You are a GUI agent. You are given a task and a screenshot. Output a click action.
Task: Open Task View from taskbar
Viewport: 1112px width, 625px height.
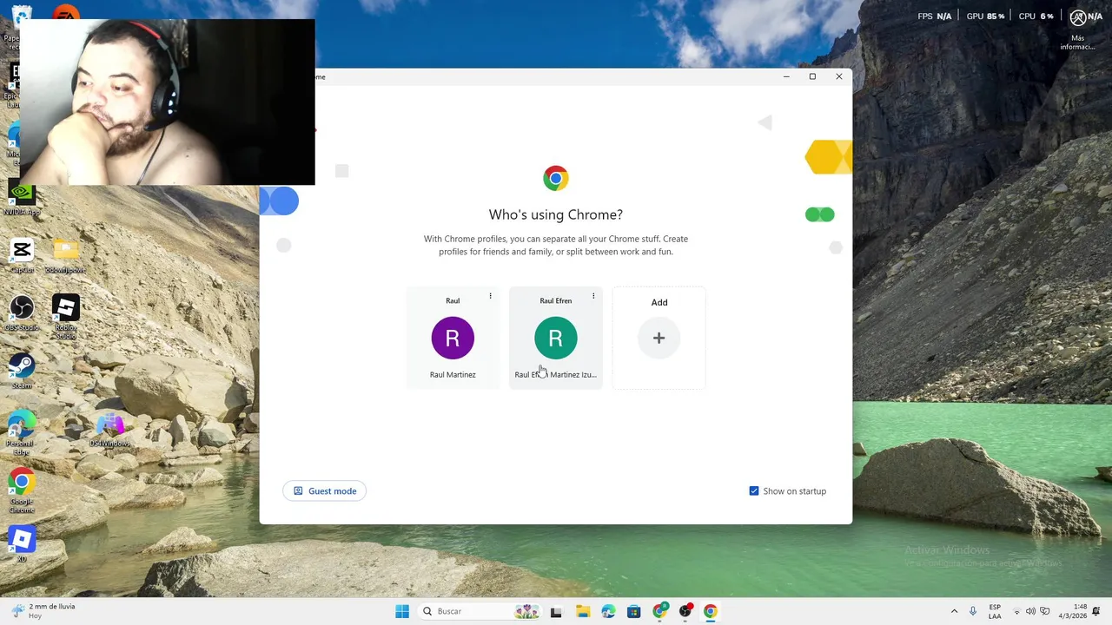556,611
